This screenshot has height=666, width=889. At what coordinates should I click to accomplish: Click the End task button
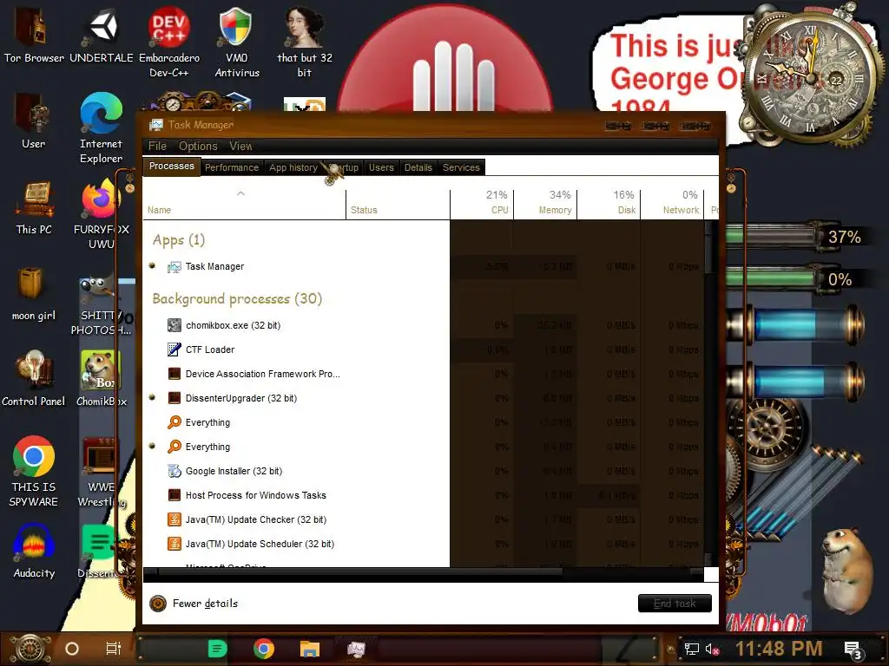[x=675, y=604]
